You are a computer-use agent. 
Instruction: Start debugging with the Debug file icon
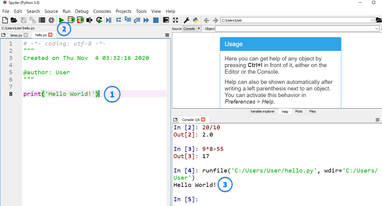pos(109,20)
